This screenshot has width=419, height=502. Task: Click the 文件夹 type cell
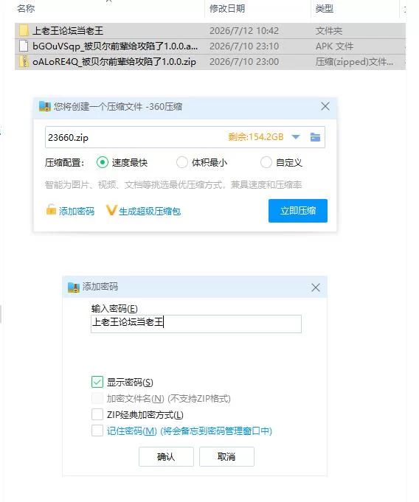click(x=329, y=31)
